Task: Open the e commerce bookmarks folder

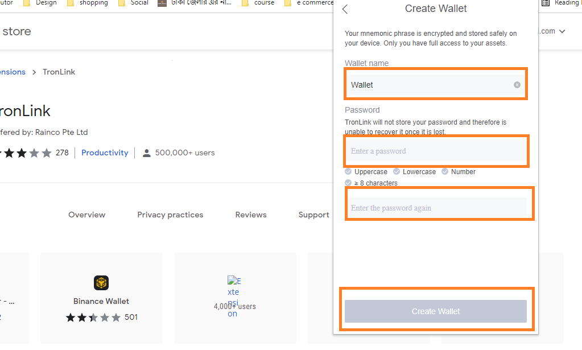Action: click(x=309, y=3)
